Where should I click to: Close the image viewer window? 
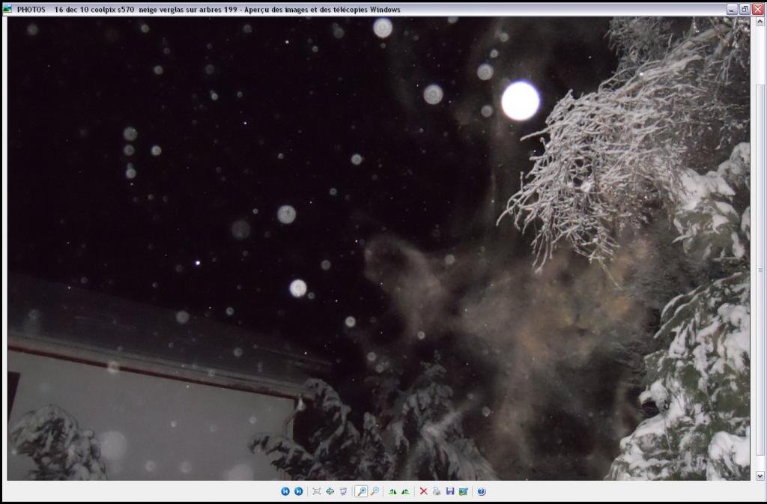coord(757,9)
